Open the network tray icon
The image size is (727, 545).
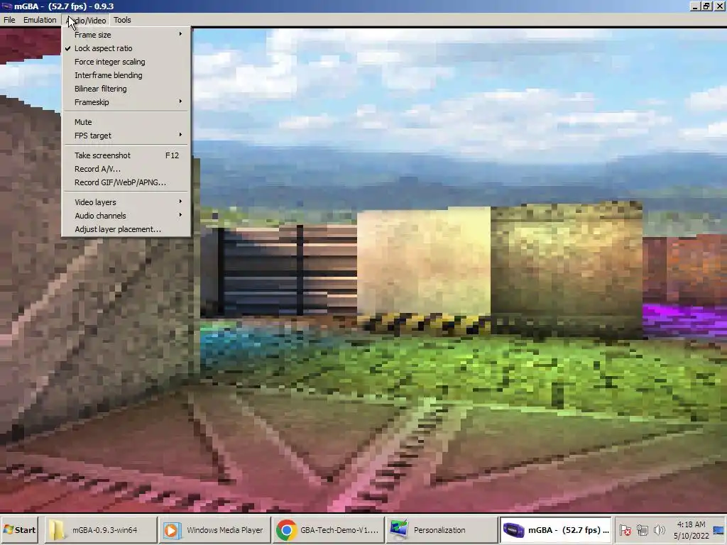coord(642,529)
